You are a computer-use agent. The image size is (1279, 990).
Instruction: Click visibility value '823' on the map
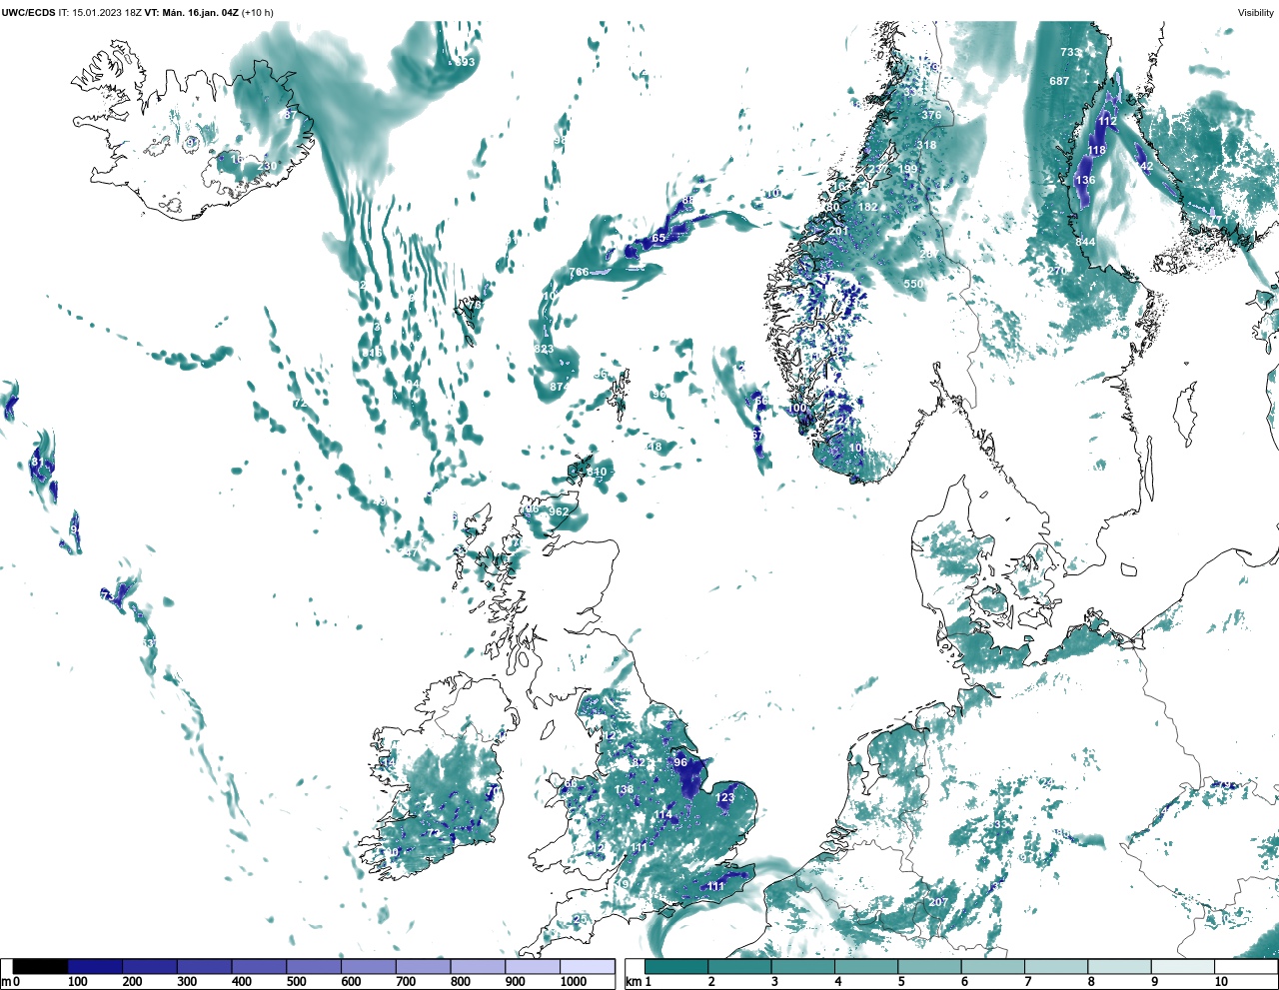click(544, 349)
